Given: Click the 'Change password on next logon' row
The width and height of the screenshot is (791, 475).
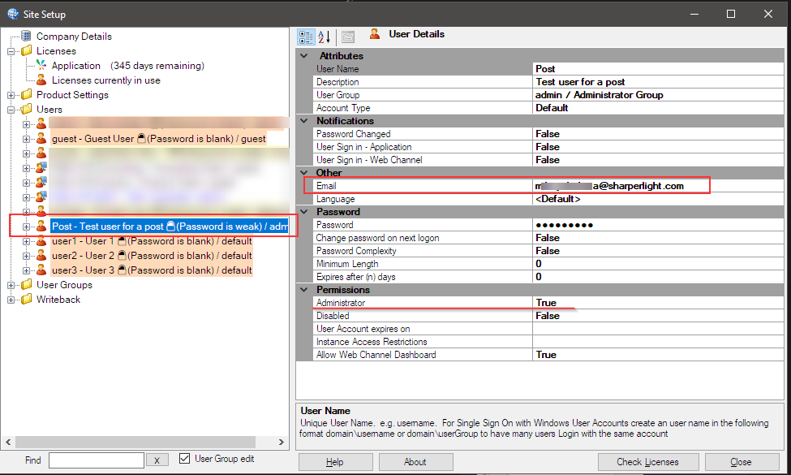Looking at the screenshot, I should coord(548,238).
